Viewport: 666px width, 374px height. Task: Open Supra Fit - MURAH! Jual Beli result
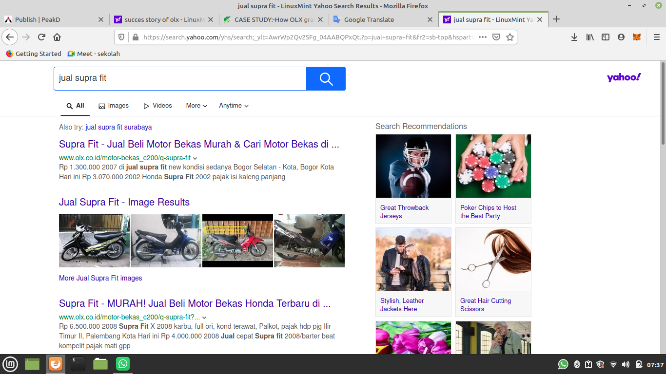click(195, 303)
